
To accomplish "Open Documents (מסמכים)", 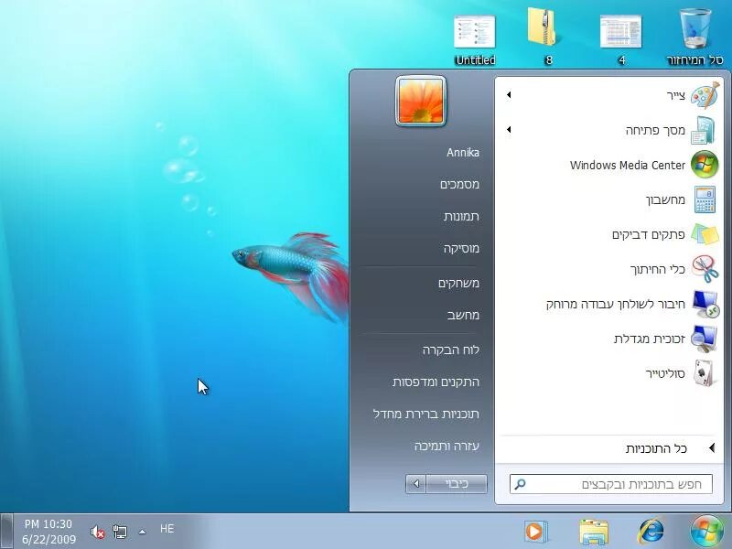I will coord(459,185).
